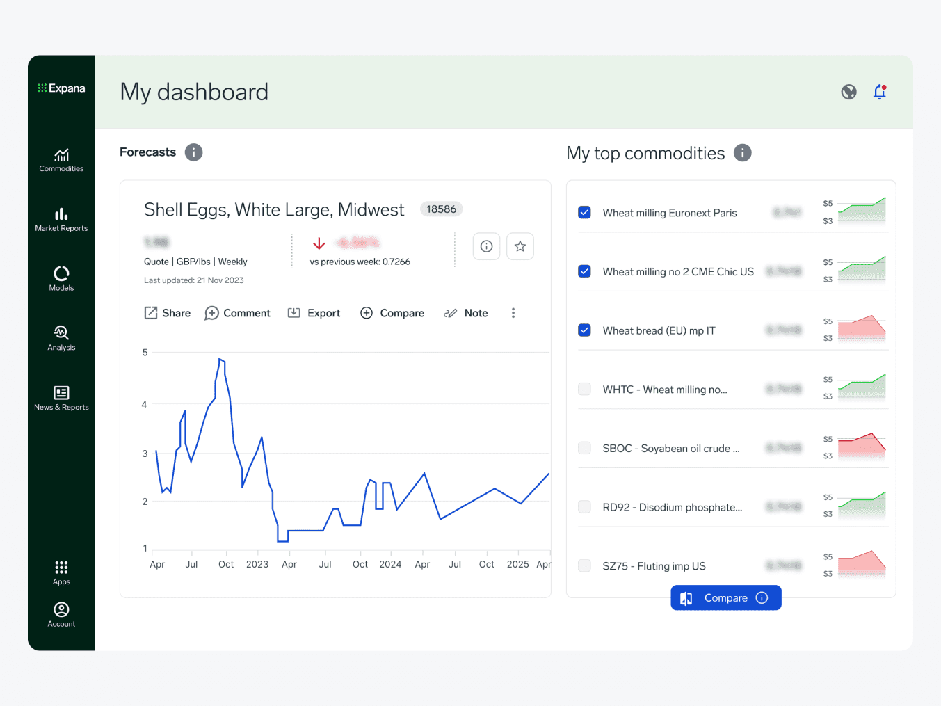This screenshot has height=706, width=941.
Task: Open the SBOC Soyabean oil sparkline
Action: (862, 447)
